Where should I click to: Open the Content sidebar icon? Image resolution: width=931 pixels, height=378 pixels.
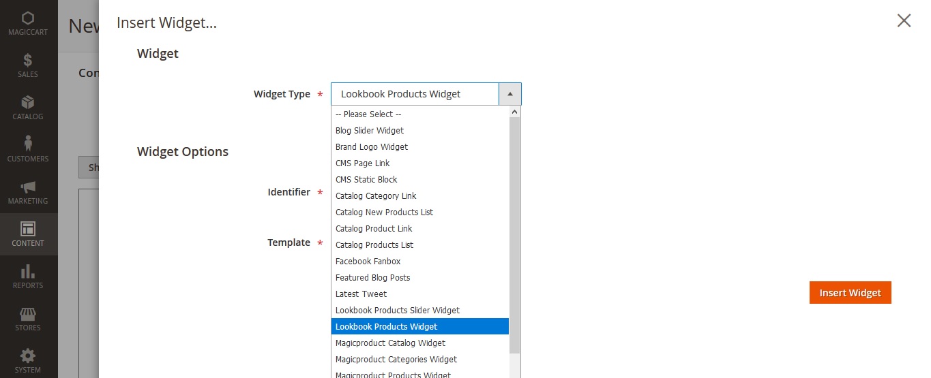tap(28, 230)
